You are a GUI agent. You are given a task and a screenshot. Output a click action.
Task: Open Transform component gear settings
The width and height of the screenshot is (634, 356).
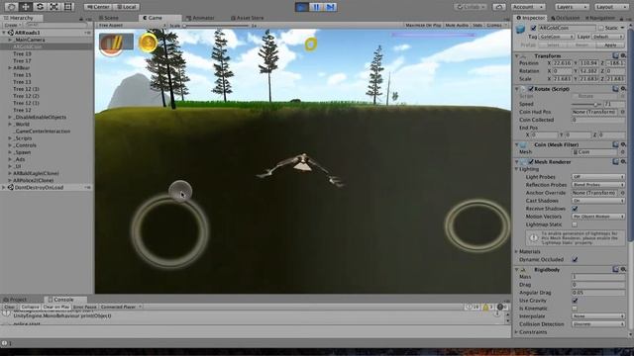click(x=623, y=55)
